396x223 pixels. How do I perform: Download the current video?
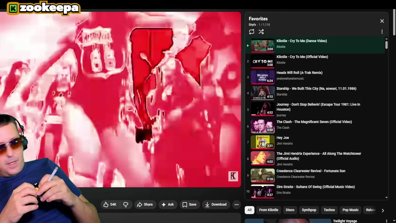click(x=216, y=204)
